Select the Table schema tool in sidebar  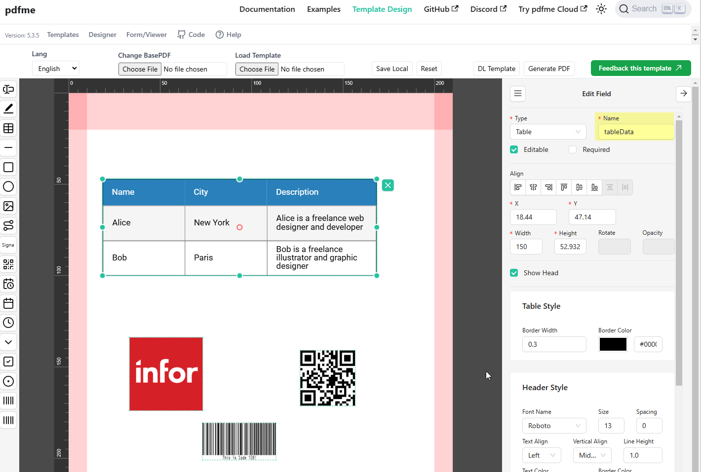[8, 128]
